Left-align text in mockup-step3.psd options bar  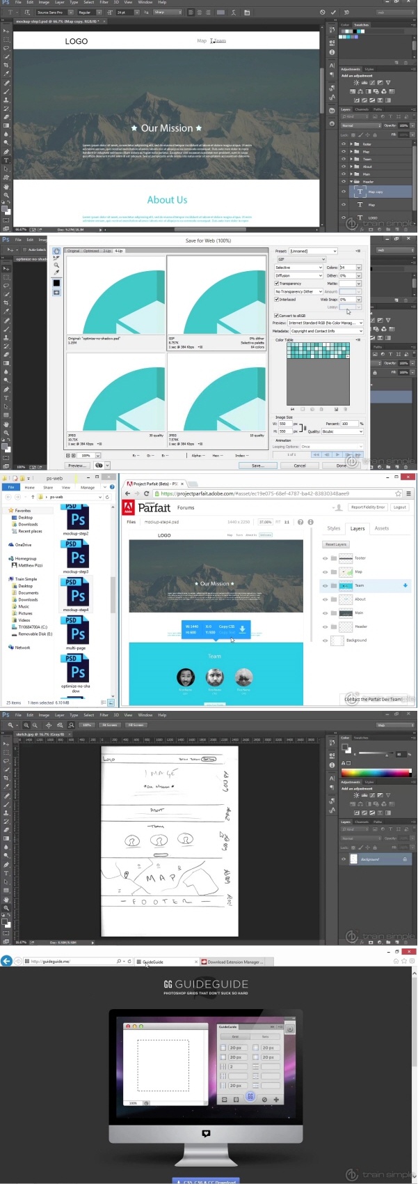[191, 12]
